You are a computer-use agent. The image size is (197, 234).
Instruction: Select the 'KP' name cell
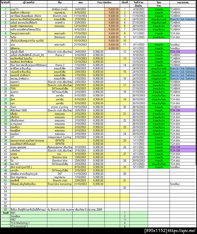click(x=29, y=137)
